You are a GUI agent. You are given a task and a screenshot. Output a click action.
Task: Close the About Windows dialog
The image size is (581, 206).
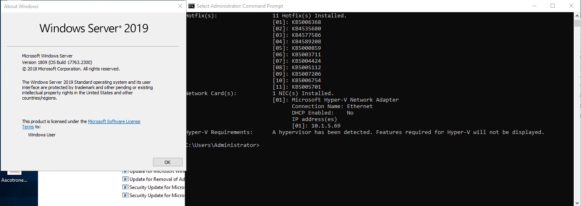click(x=180, y=6)
